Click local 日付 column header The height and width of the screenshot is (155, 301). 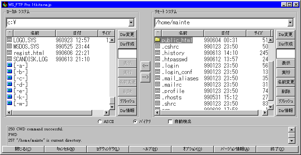click(x=77, y=33)
